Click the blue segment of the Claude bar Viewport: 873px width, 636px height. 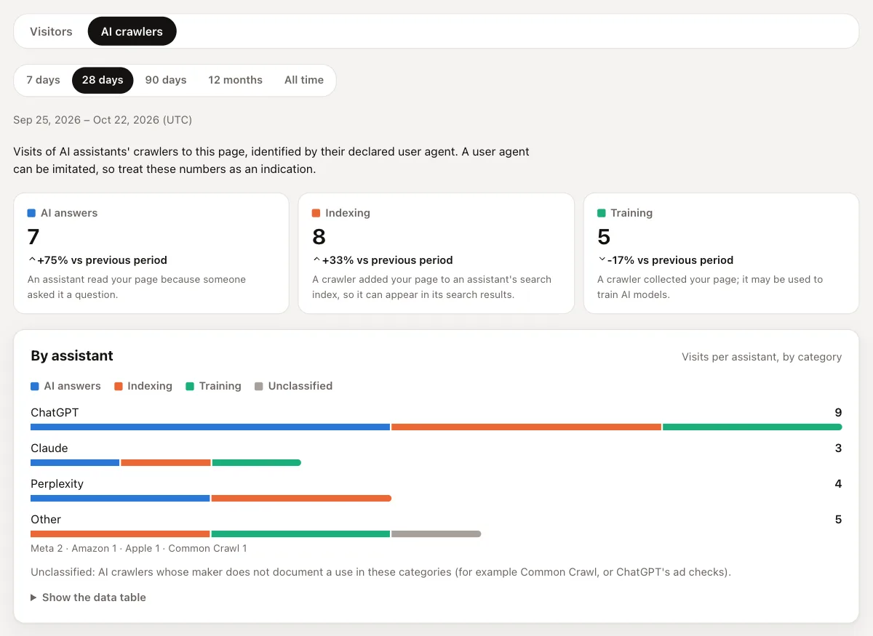75,462
